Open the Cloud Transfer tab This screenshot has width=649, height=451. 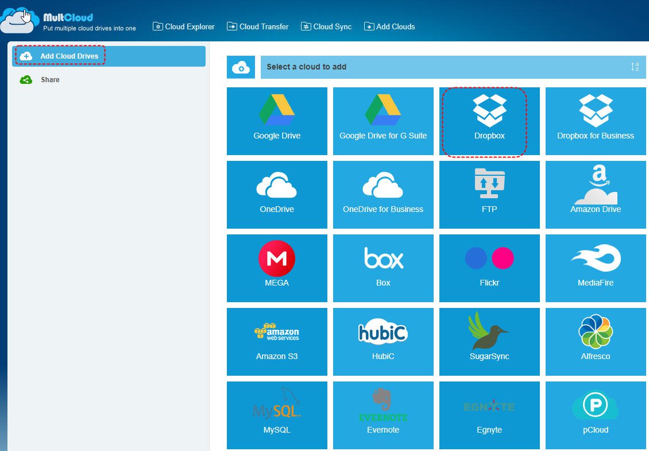258,26
